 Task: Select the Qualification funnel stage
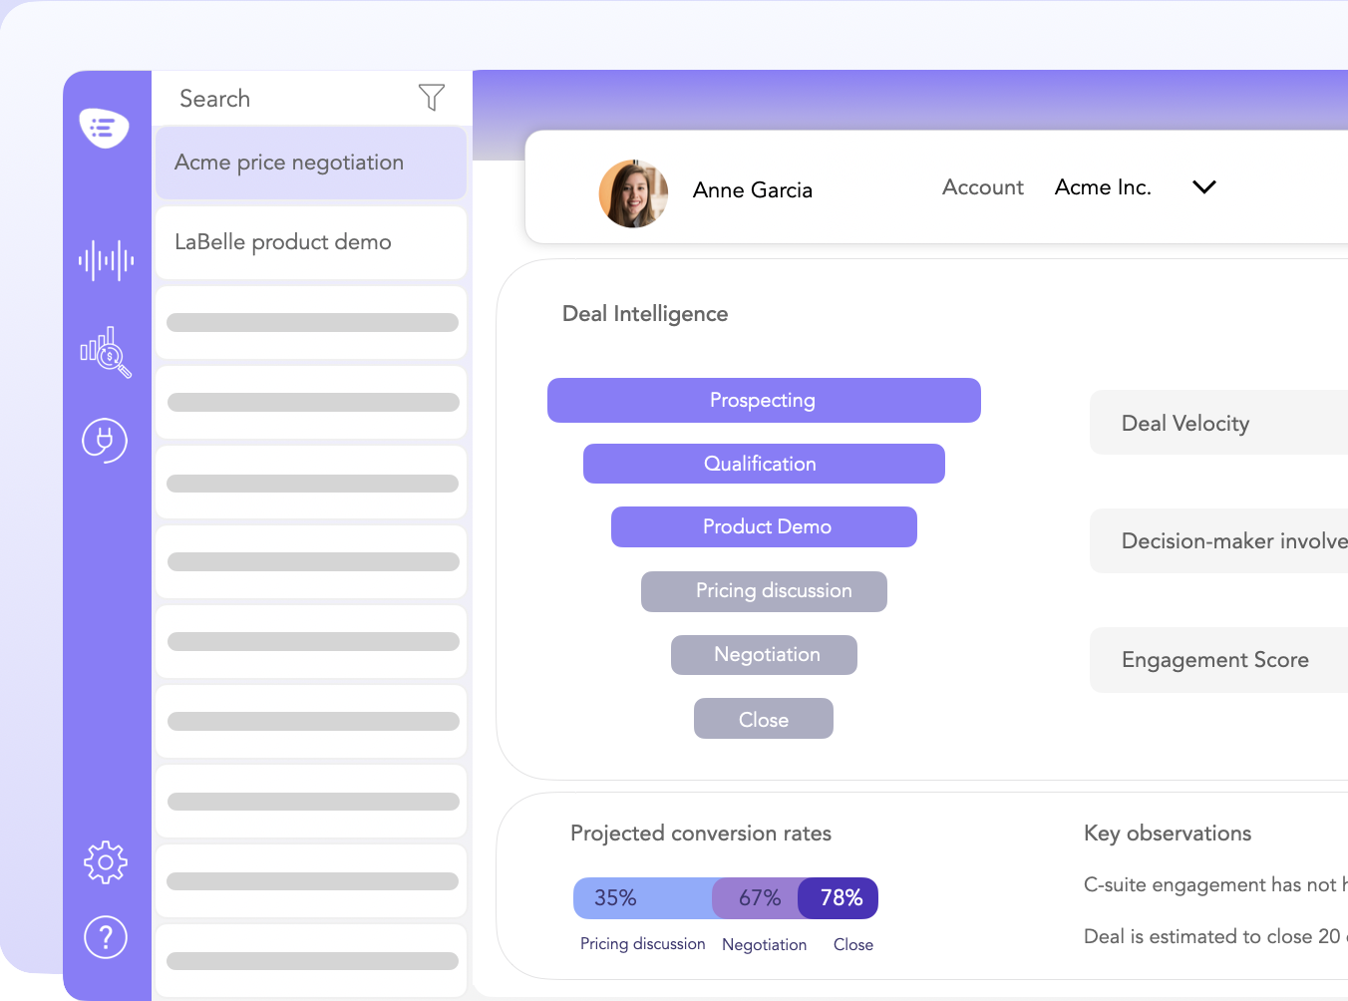[x=764, y=464]
